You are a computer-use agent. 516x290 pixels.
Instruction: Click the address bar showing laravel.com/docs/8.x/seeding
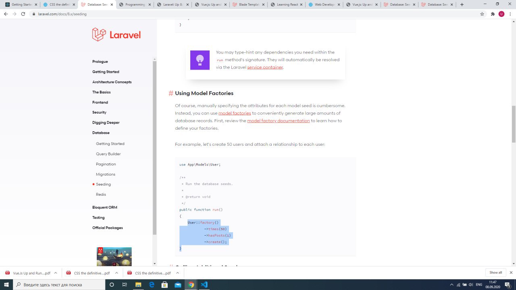258,14
